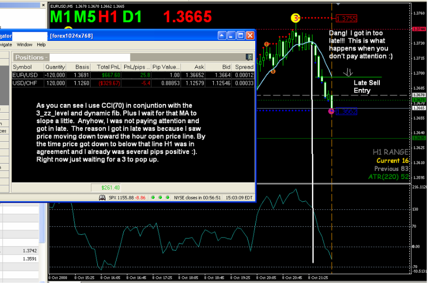Click the 15:03:09 EDT clock in status bar

[x=239, y=198]
